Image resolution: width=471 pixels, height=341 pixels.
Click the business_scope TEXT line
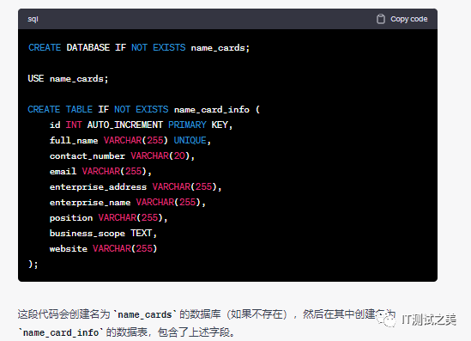click(x=103, y=234)
